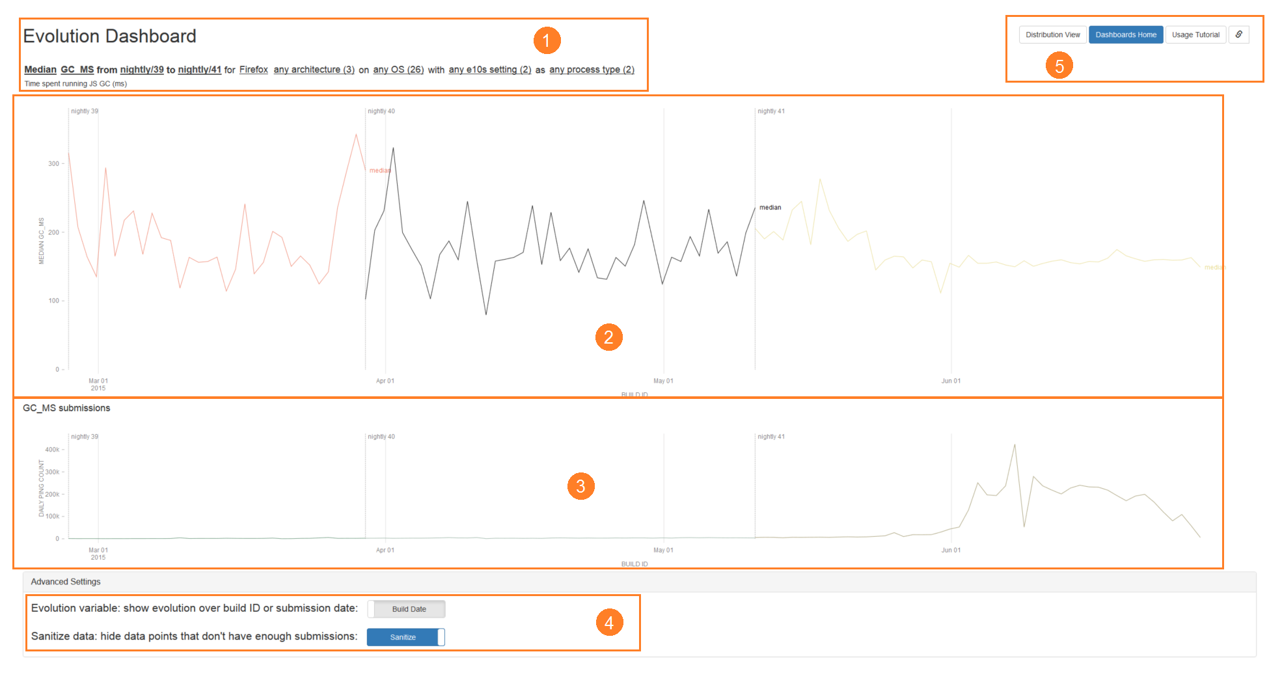Open the nightly/39 start version selector
The width and height of the screenshot is (1282, 682).
point(143,70)
